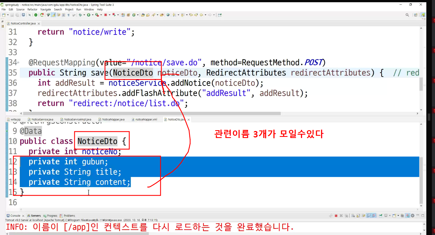Click the Save All toolbar icon

[x=17, y=15]
